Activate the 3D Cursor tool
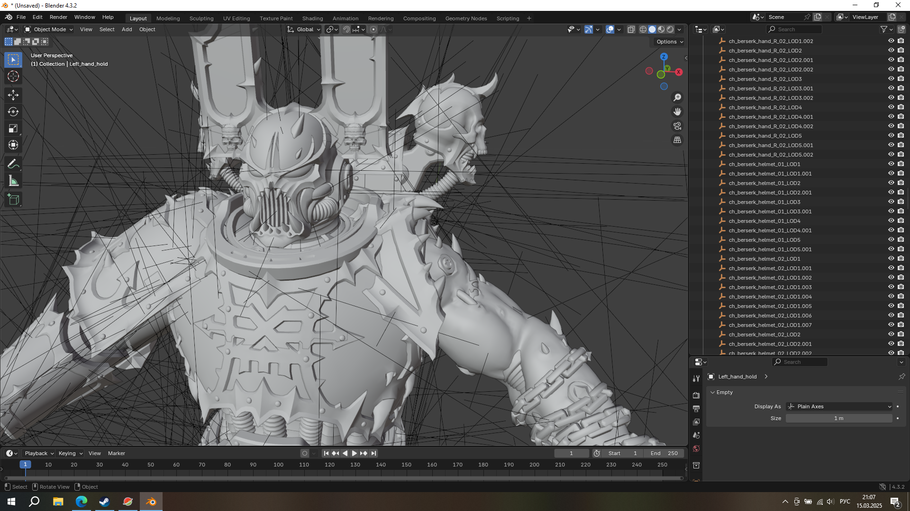Screen dimensions: 910x511 point(13,76)
